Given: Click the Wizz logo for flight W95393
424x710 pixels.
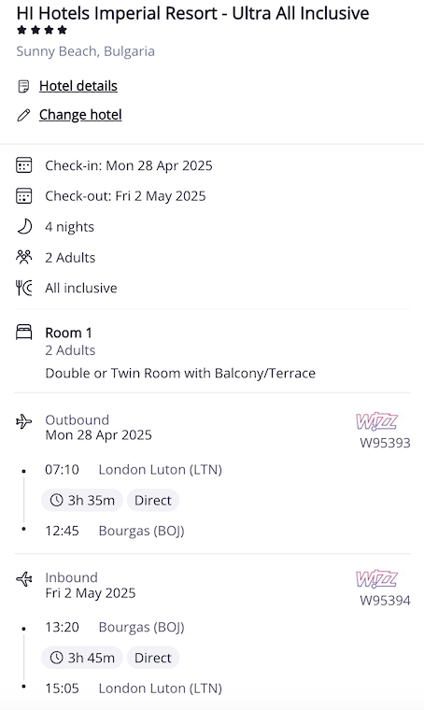Looking at the screenshot, I should 376,421.
